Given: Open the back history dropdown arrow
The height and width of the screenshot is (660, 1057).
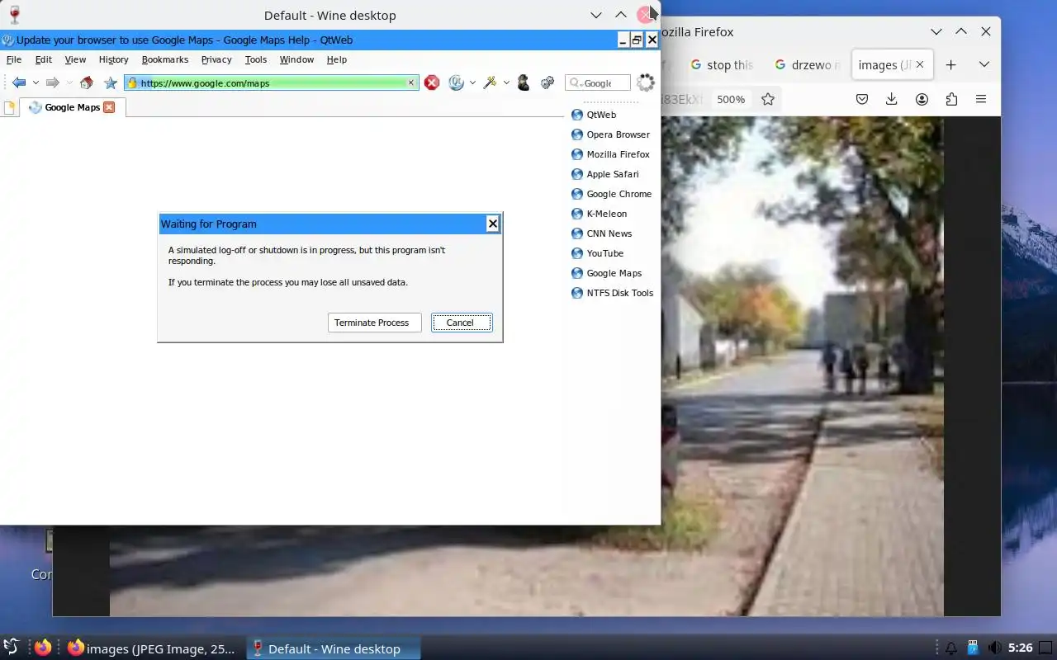Looking at the screenshot, I should pos(36,83).
